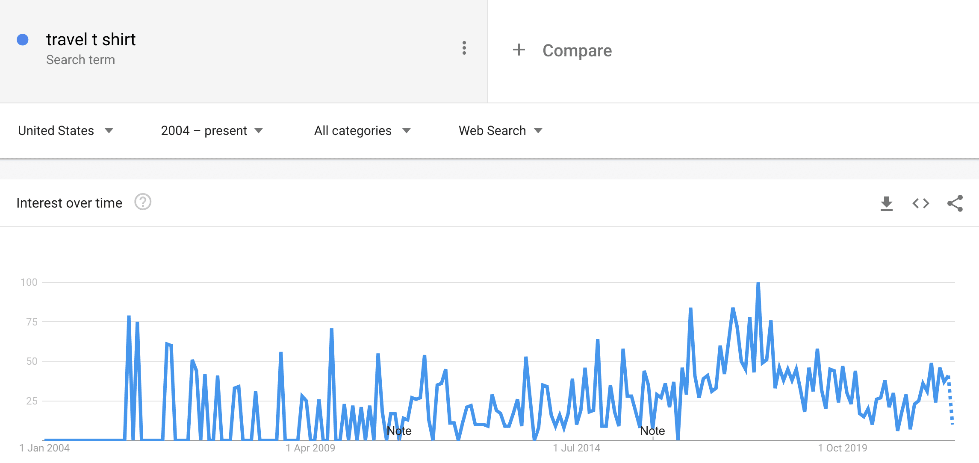This screenshot has width=979, height=463.
Task: Edit the travel t shirt search term
Action: point(91,40)
